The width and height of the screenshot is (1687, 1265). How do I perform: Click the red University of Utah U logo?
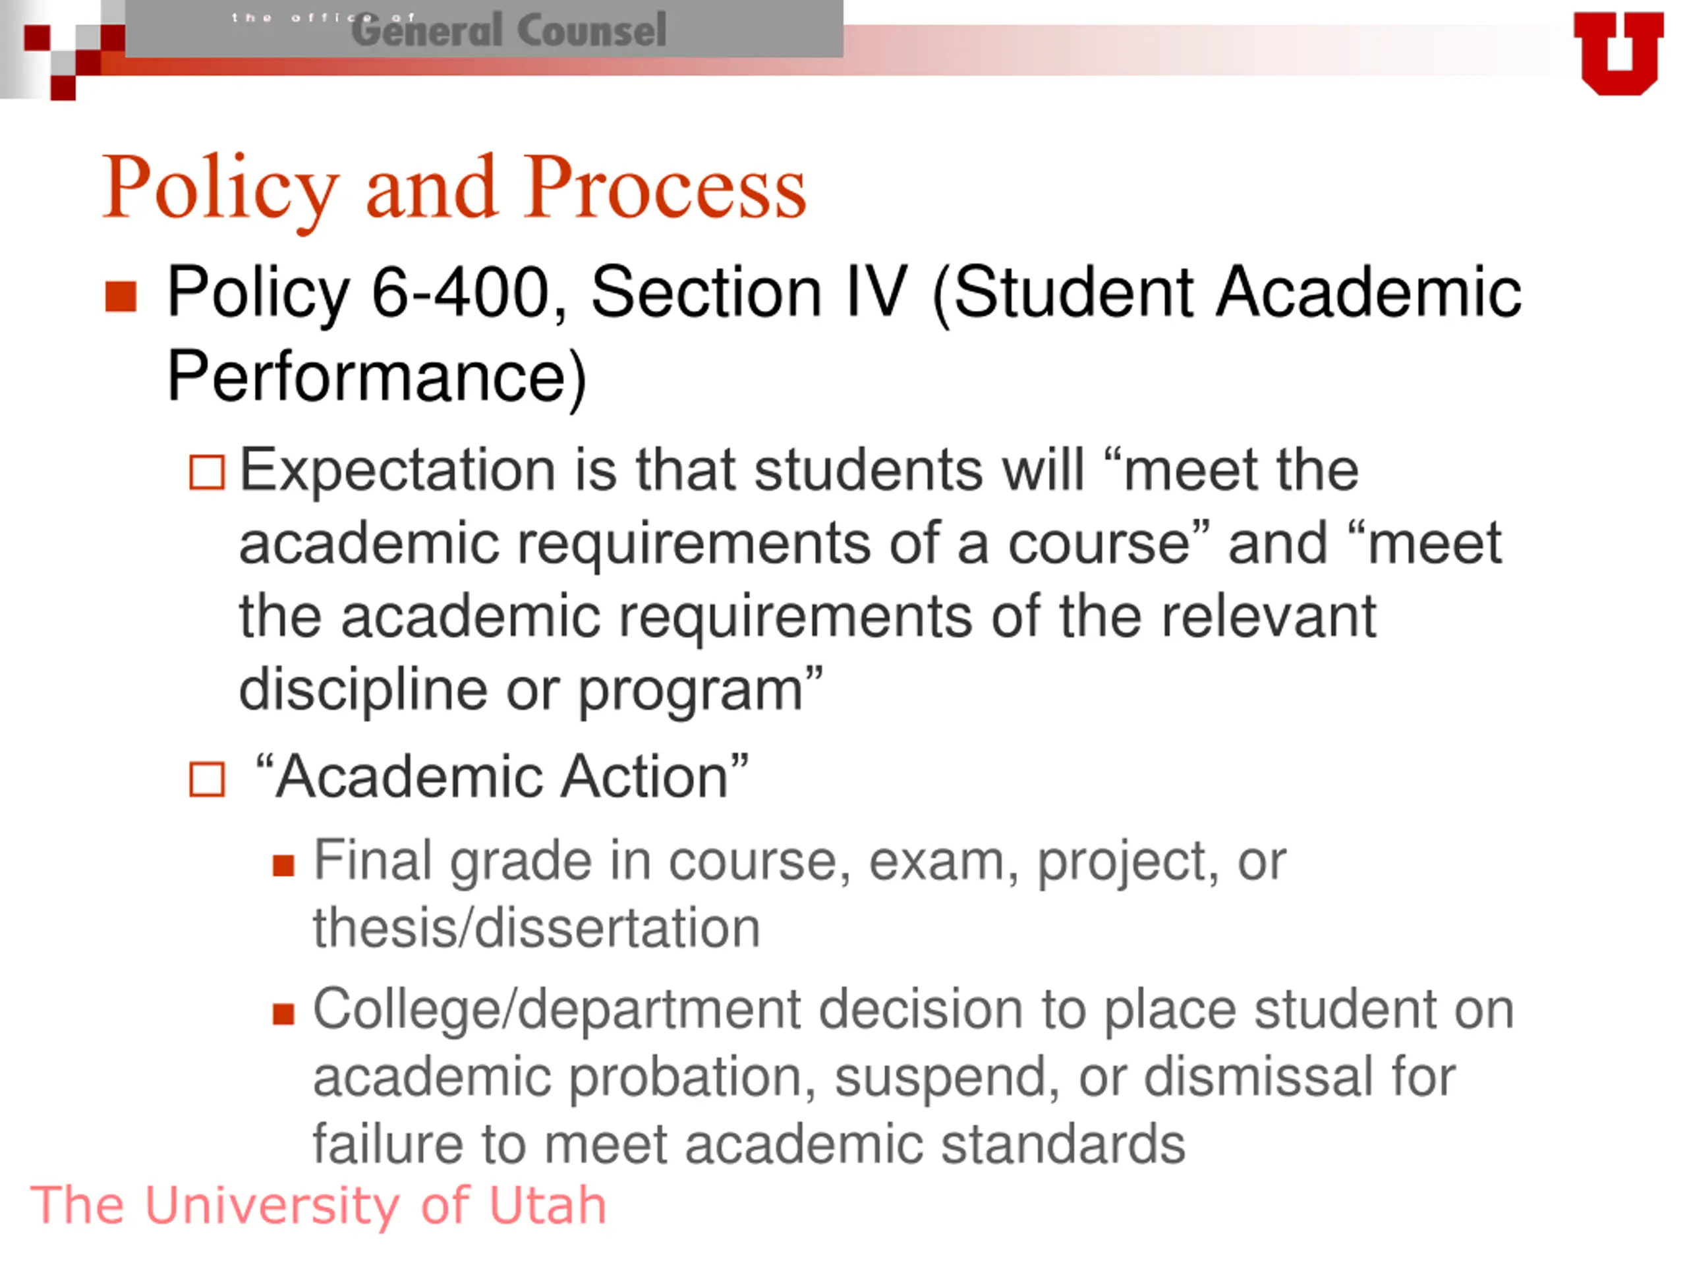(1618, 52)
